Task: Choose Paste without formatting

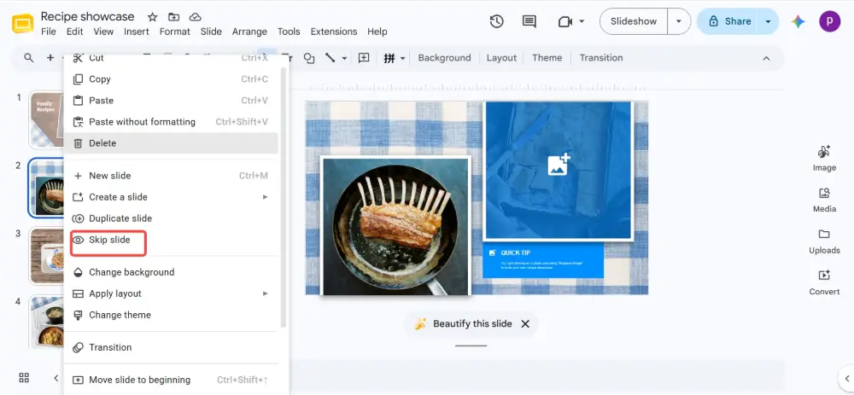Action: pyautogui.click(x=171, y=122)
